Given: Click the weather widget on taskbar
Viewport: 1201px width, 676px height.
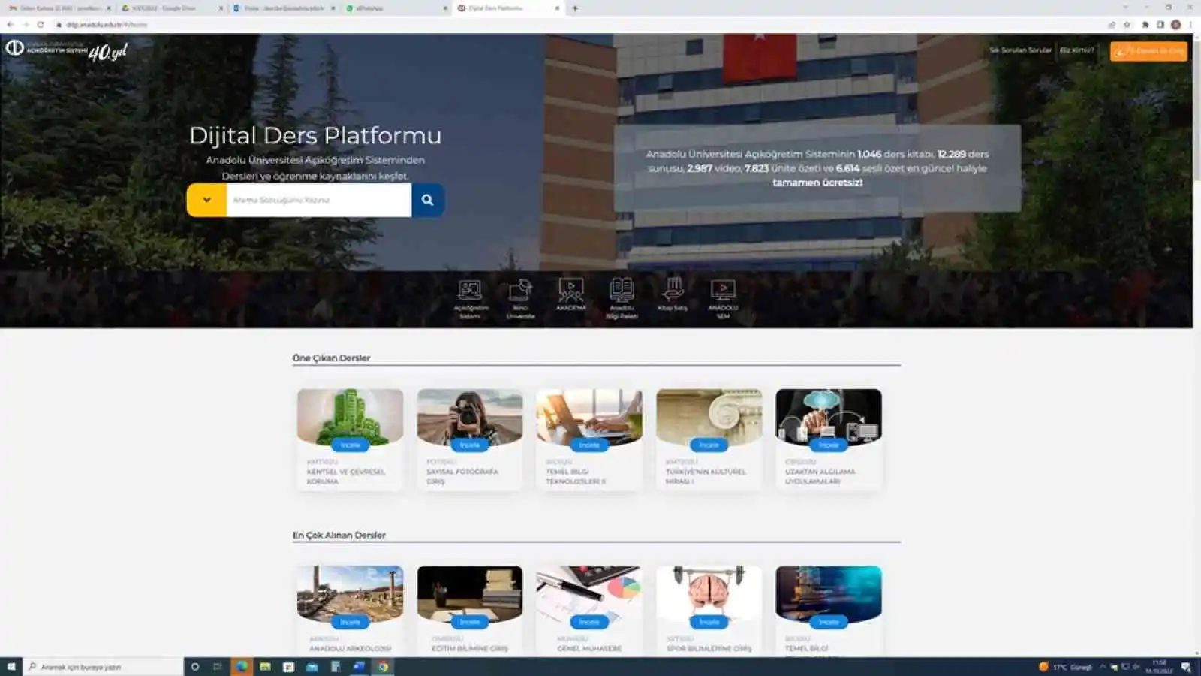Looking at the screenshot, I should click(1066, 667).
